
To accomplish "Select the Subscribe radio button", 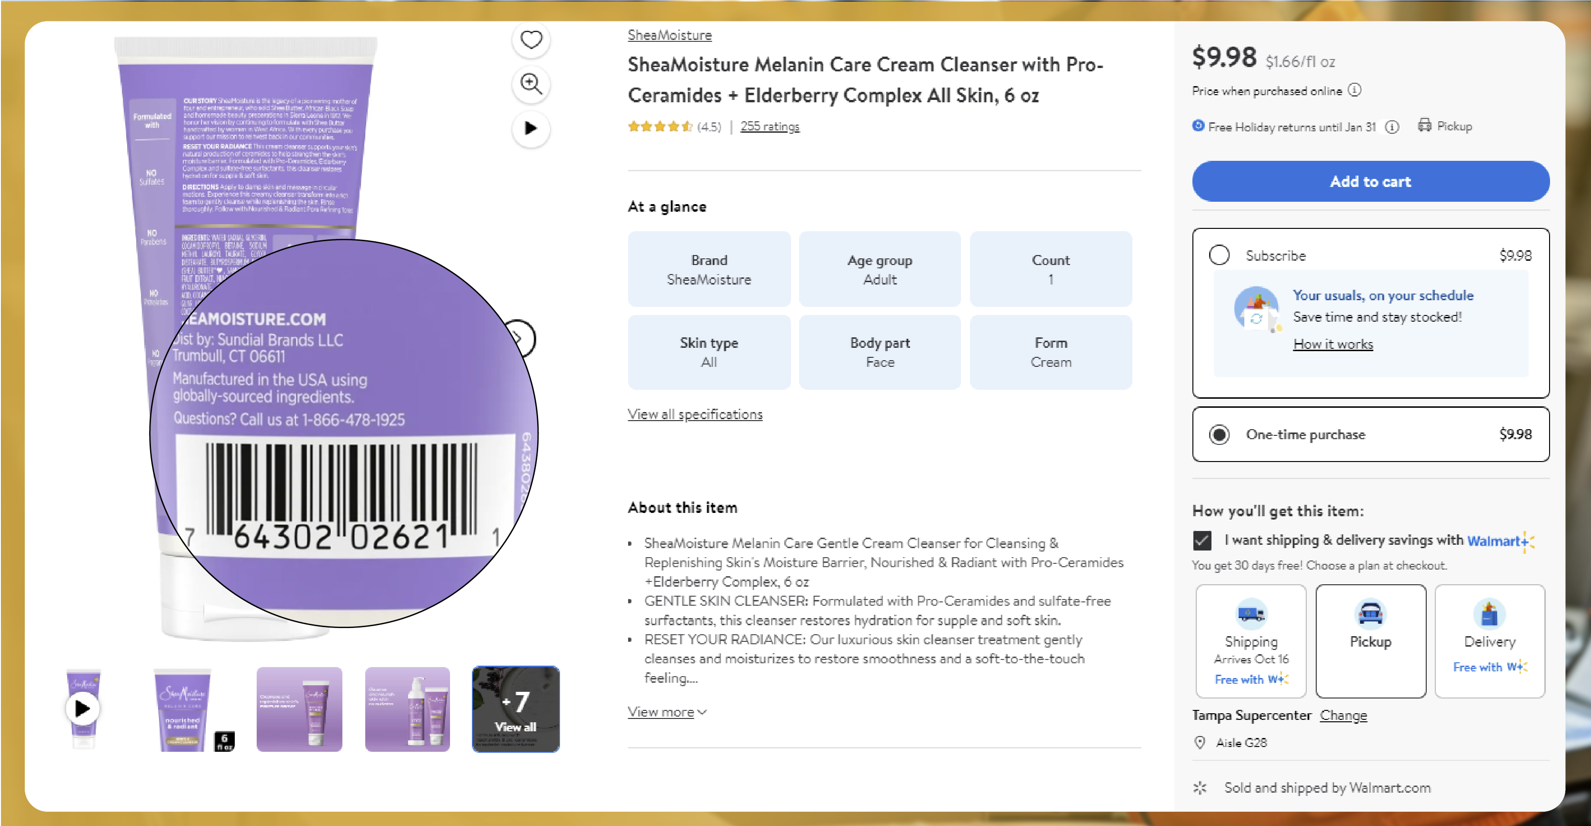I will (x=1219, y=256).
